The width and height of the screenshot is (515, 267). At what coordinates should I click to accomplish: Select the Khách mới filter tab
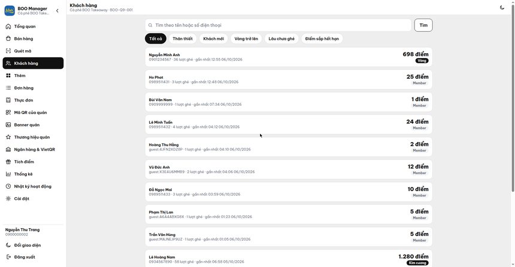(x=214, y=39)
